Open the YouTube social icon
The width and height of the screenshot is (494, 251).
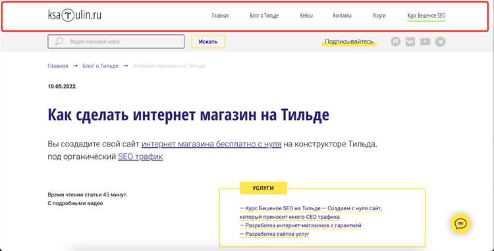(425, 41)
